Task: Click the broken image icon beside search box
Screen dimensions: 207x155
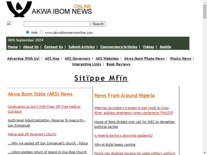Action: point(9,23)
